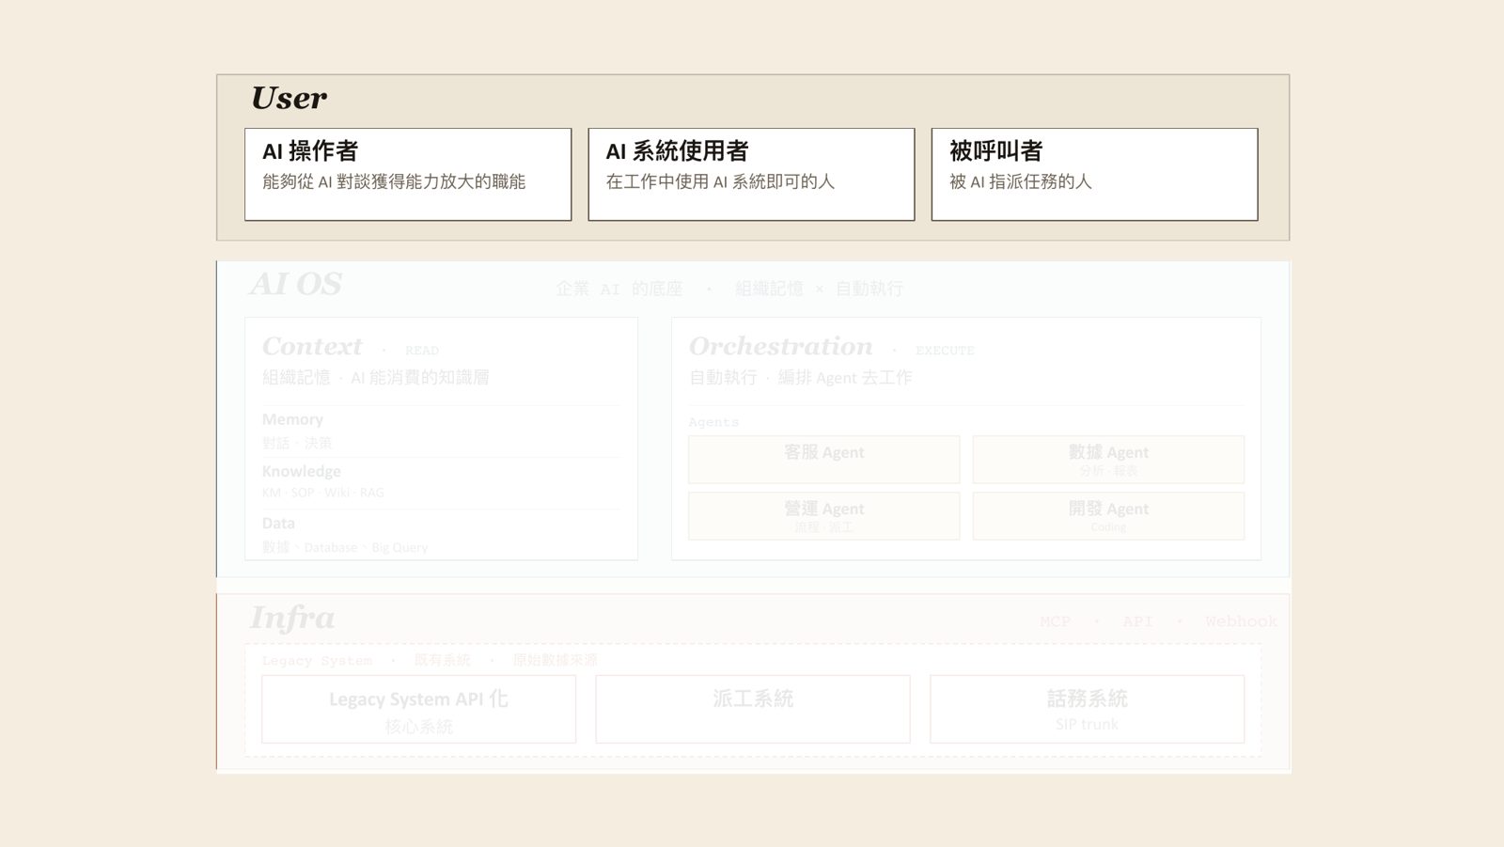Screen dimensions: 1504x847
Task: Select the 營運 Agent box
Action: pyautogui.click(x=823, y=516)
